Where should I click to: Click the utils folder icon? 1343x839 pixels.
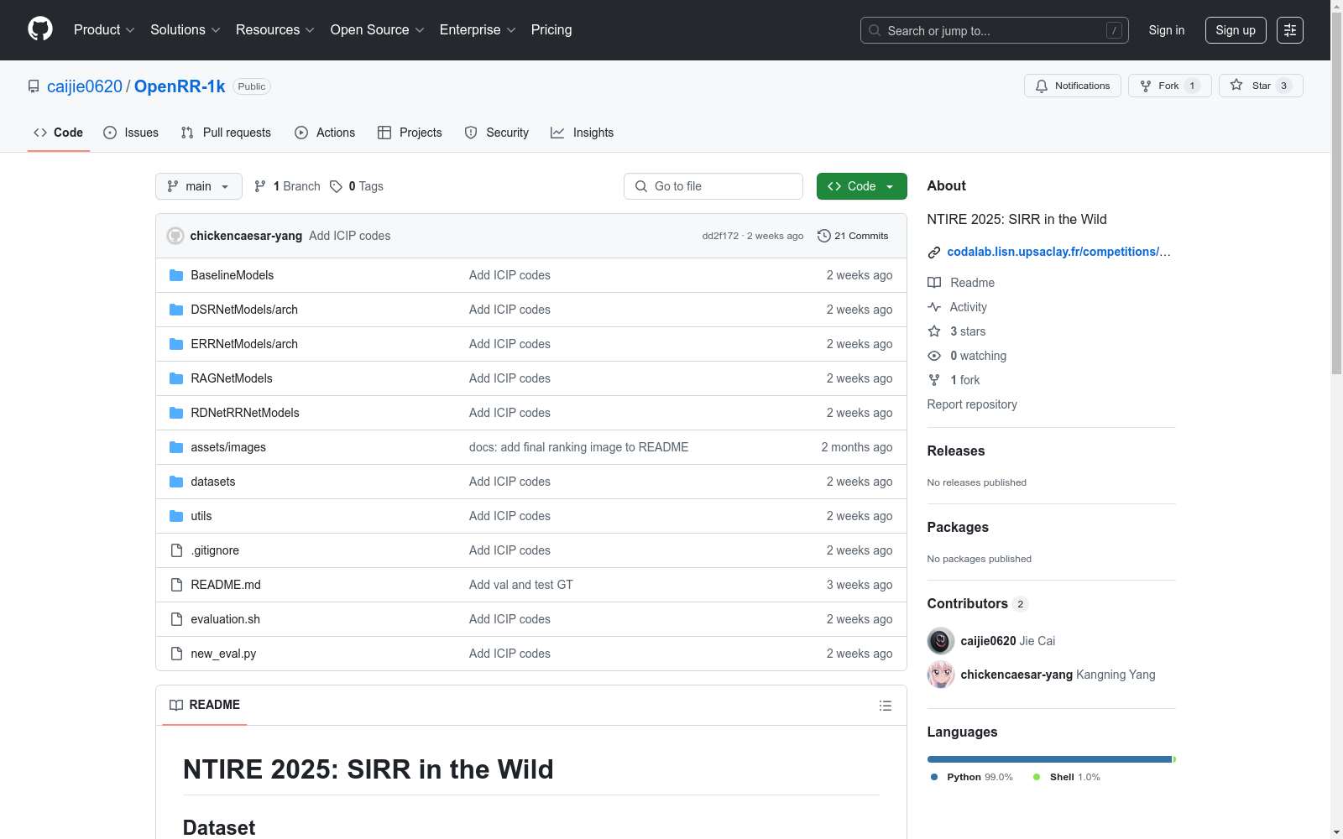176,516
